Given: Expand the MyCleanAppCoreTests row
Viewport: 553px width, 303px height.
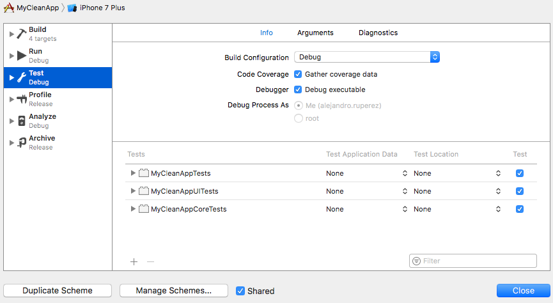Looking at the screenshot, I should click(x=133, y=209).
